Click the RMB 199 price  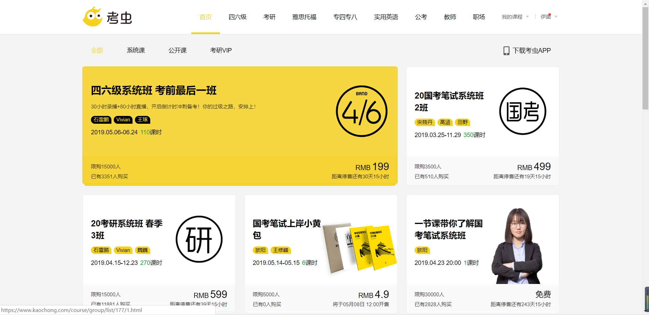coord(372,167)
